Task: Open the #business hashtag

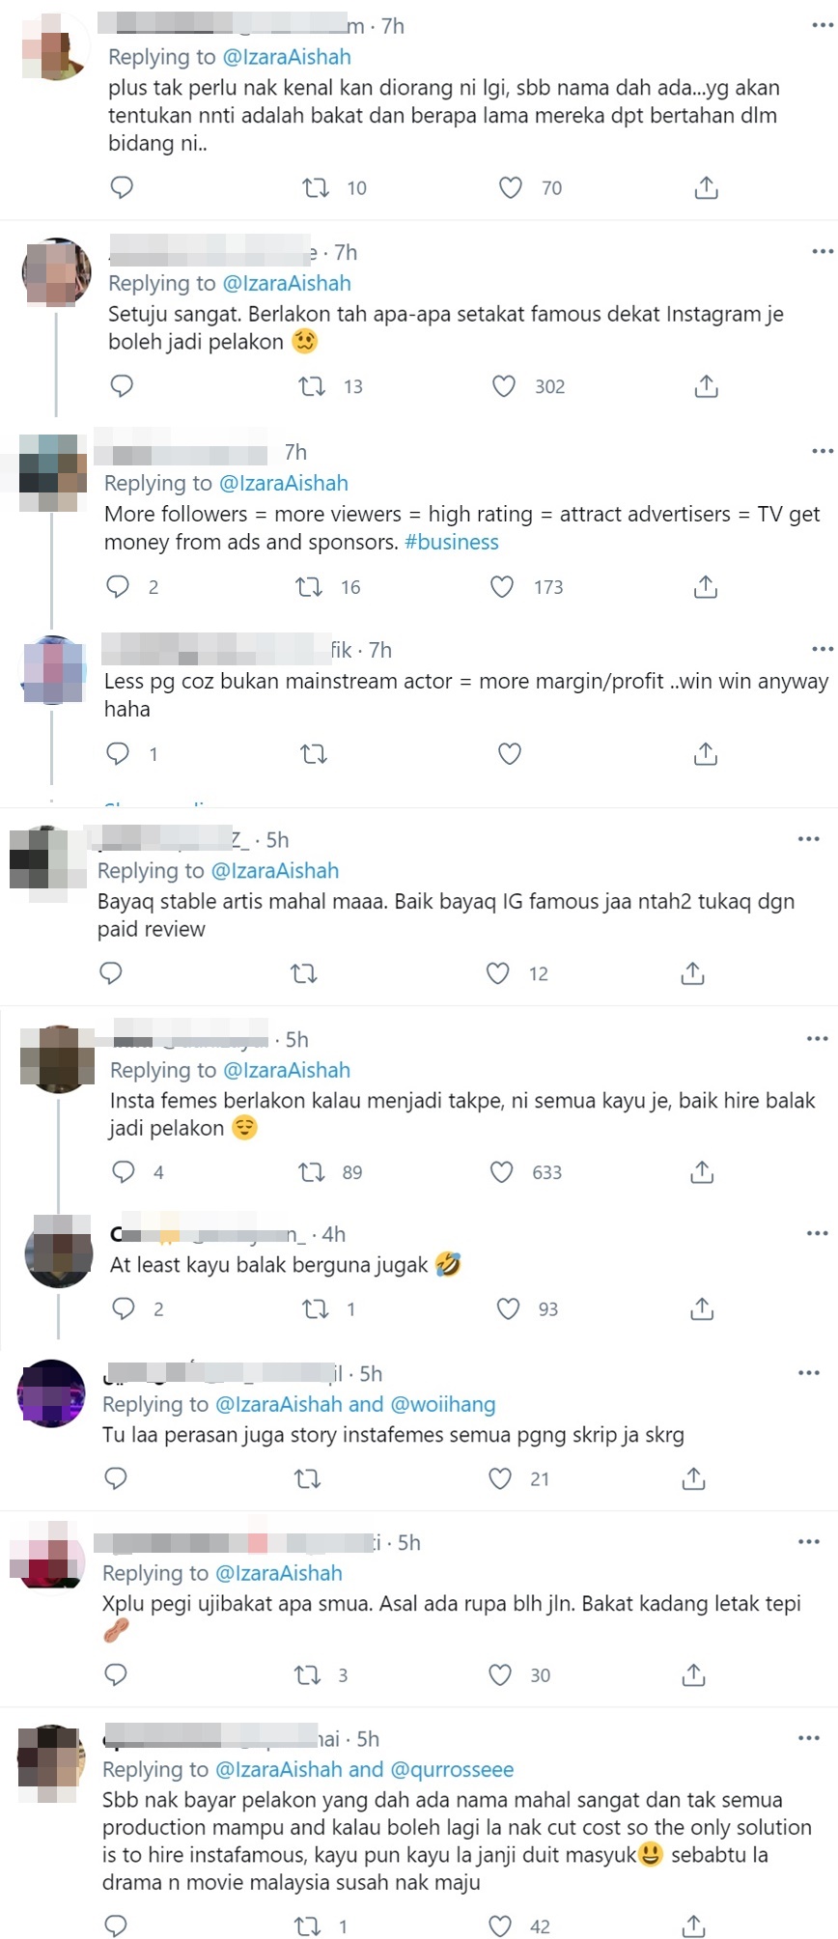Action: [452, 543]
